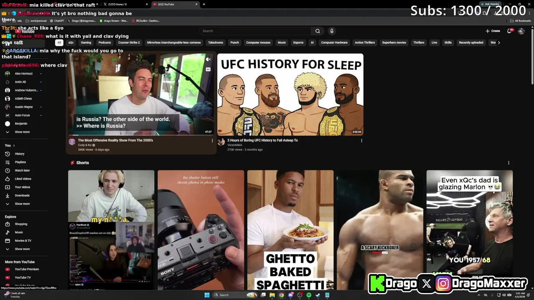Seek along the preview video progress bar
The height and width of the screenshot is (300, 534).
pos(141,135)
